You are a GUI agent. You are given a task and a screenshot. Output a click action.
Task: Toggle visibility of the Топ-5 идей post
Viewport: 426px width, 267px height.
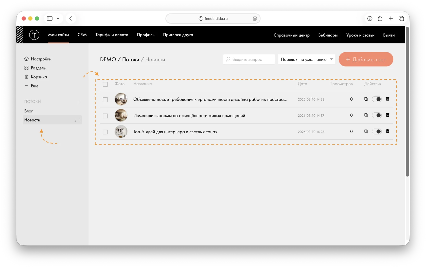pyautogui.click(x=377, y=132)
